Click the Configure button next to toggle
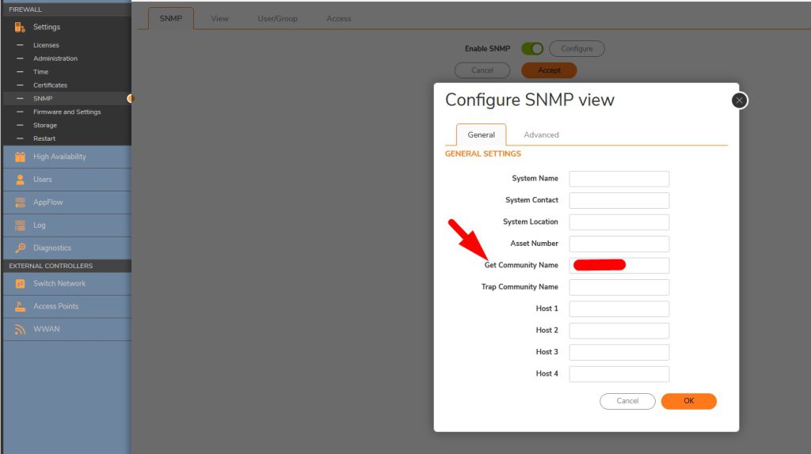The height and width of the screenshot is (454, 811). click(x=577, y=49)
